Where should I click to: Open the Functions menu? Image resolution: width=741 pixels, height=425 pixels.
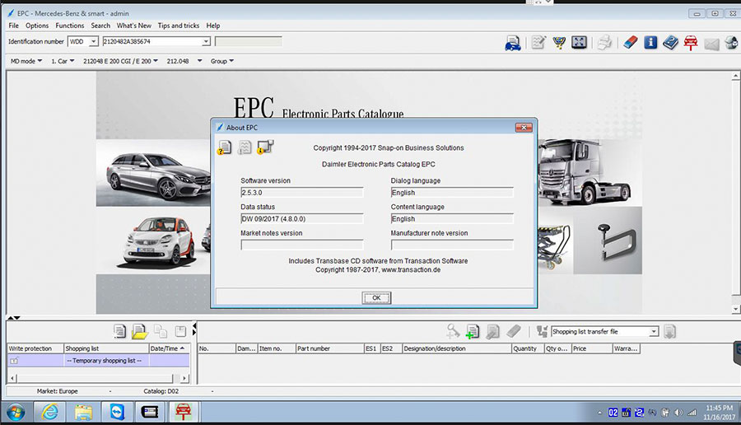pos(69,26)
